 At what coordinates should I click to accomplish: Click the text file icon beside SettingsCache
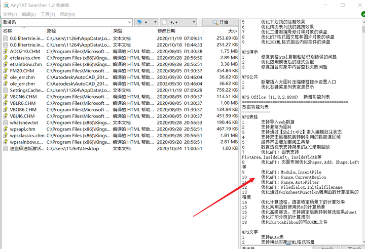[6, 90]
